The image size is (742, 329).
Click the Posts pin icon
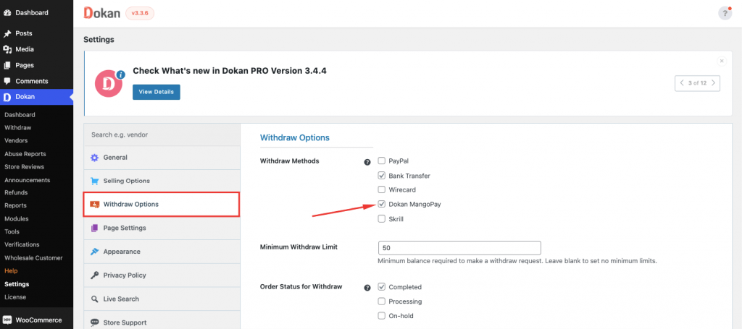(x=7, y=33)
